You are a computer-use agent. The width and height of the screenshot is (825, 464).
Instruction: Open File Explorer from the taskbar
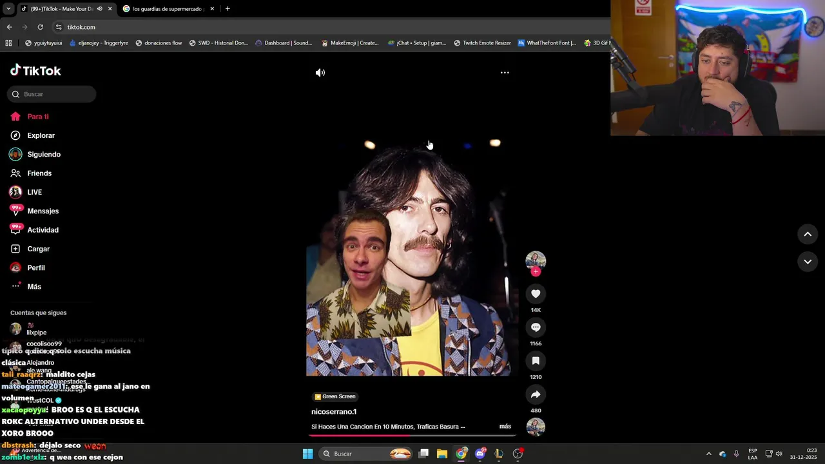point(442,454)
